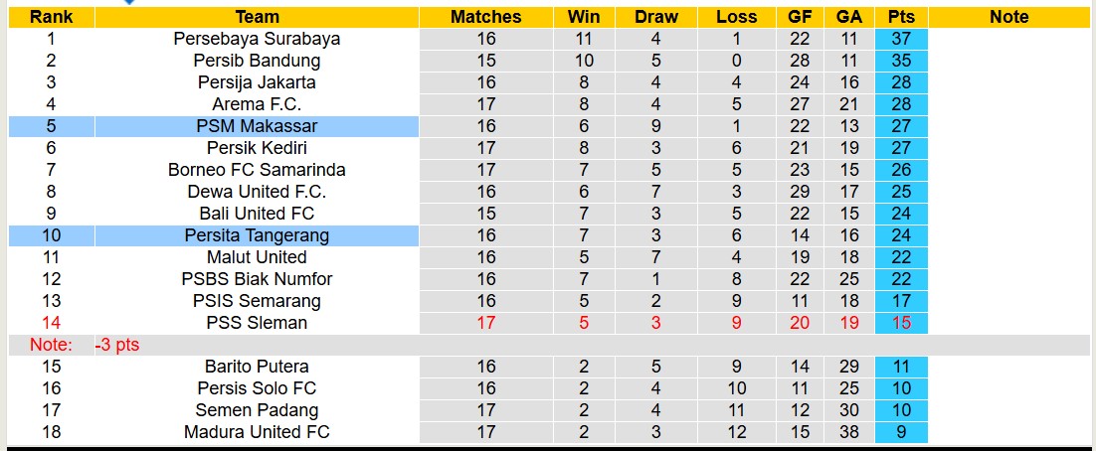Click the Team column header

[257, 17]
